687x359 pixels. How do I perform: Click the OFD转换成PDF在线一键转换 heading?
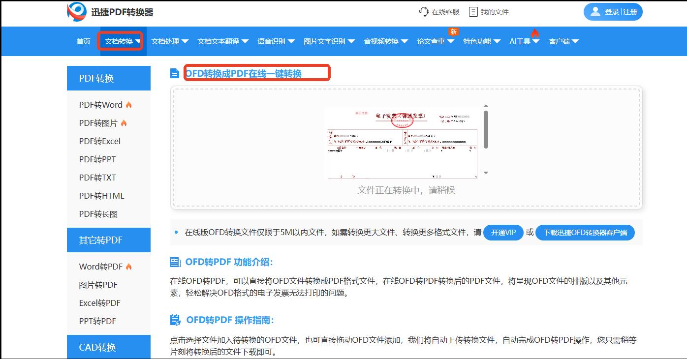[x=244, y=74]
